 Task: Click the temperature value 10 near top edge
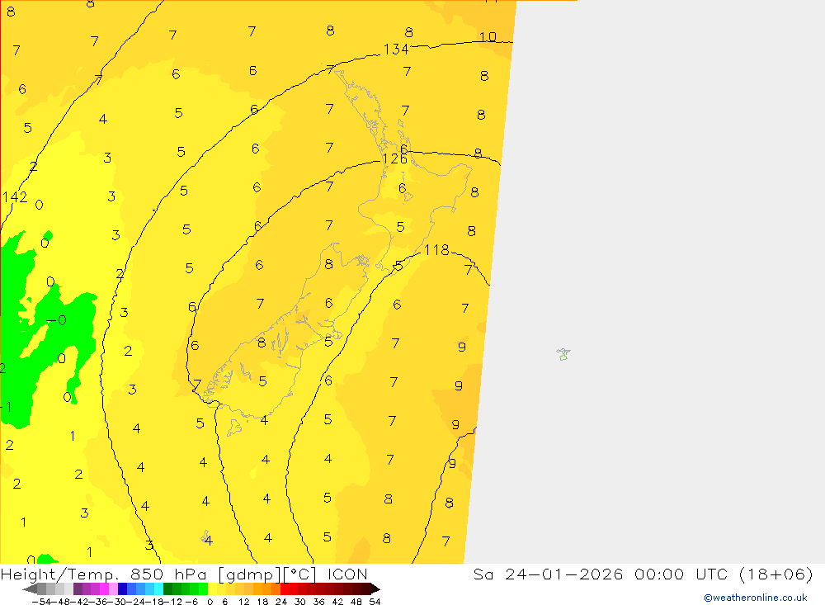[488, 37]
